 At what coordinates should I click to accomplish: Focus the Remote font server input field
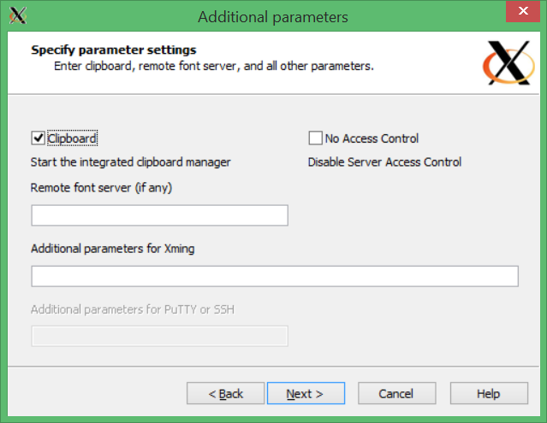(160, 215)
